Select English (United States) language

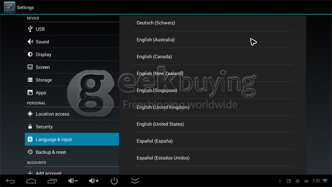[x=212, y=124]
